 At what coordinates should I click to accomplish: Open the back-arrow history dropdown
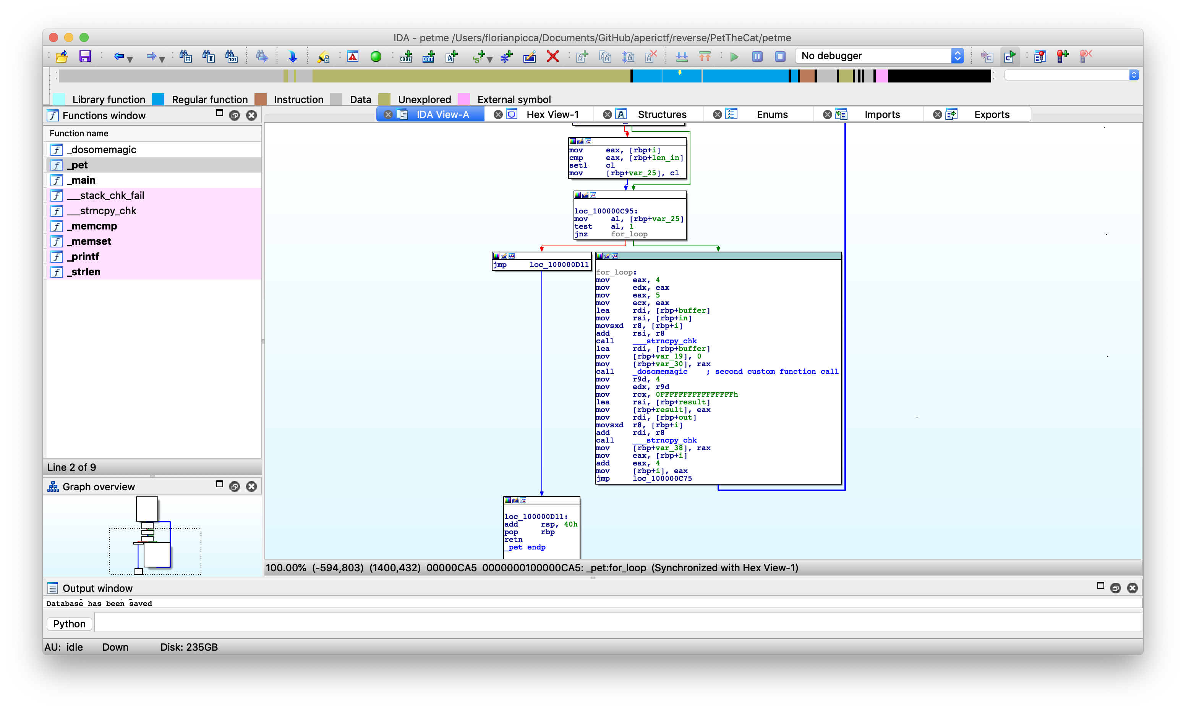(130, 60)
